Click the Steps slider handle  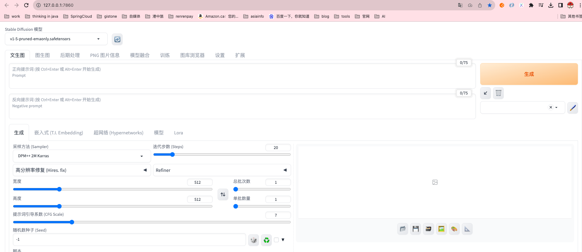[172, 154]
